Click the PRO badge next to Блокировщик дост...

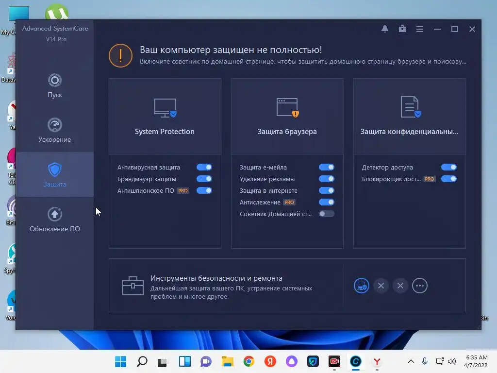pos(430,179)
